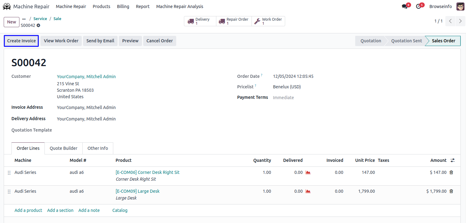Expand the breadcrumb ellipsis menu
This screenshot has width=466, height=223.
click(x=24, y=19)
